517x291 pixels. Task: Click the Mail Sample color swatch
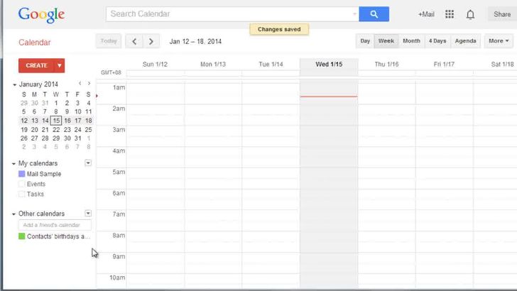coord(22,174)
